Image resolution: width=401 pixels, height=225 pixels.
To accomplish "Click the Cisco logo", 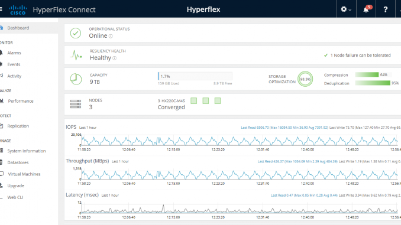I will tap(18, 10).
